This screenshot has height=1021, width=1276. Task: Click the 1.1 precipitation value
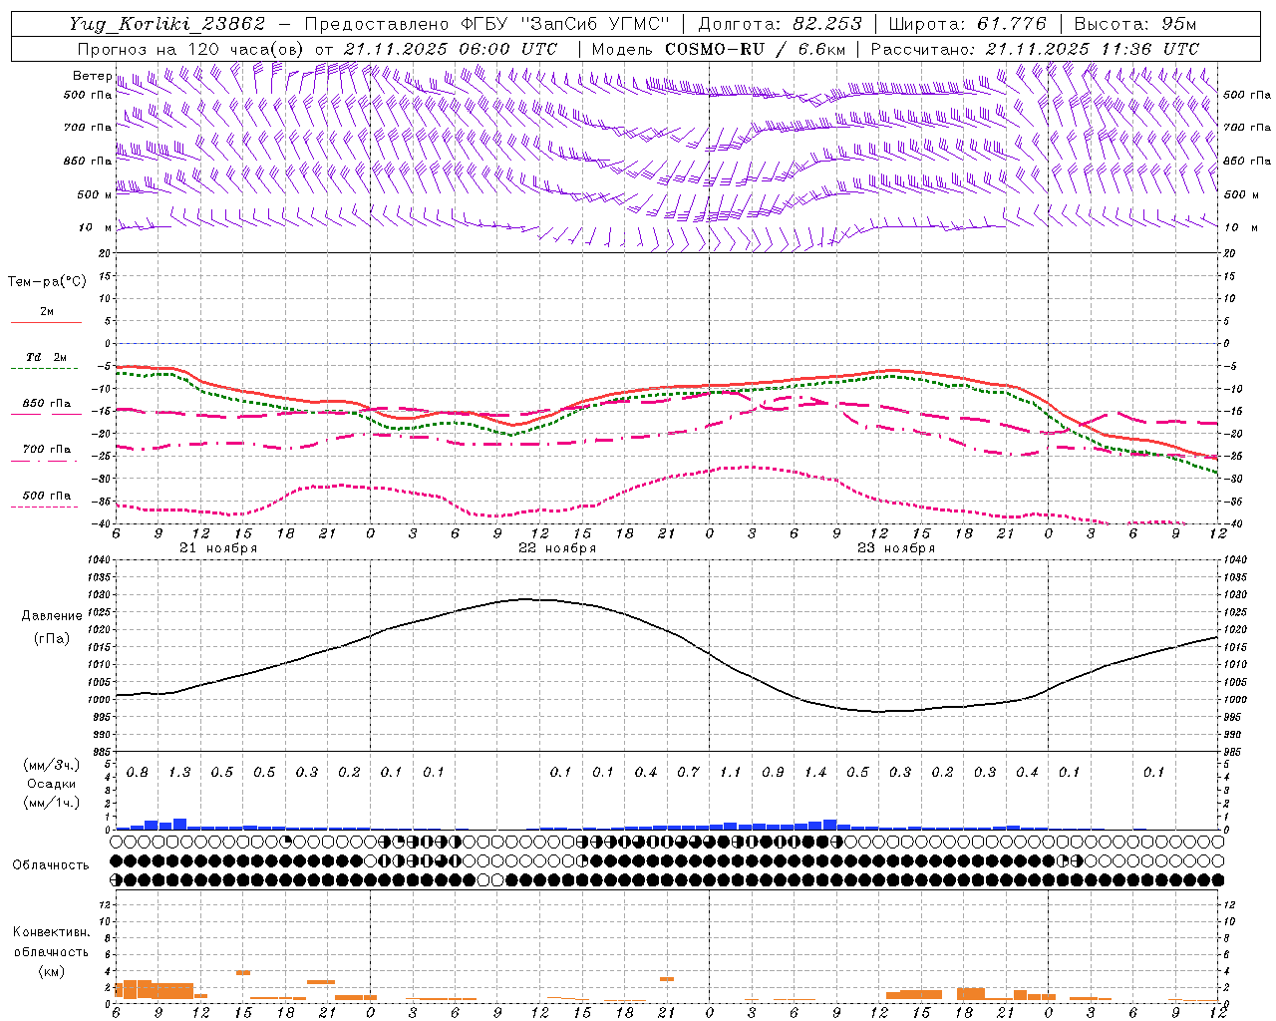731,773
